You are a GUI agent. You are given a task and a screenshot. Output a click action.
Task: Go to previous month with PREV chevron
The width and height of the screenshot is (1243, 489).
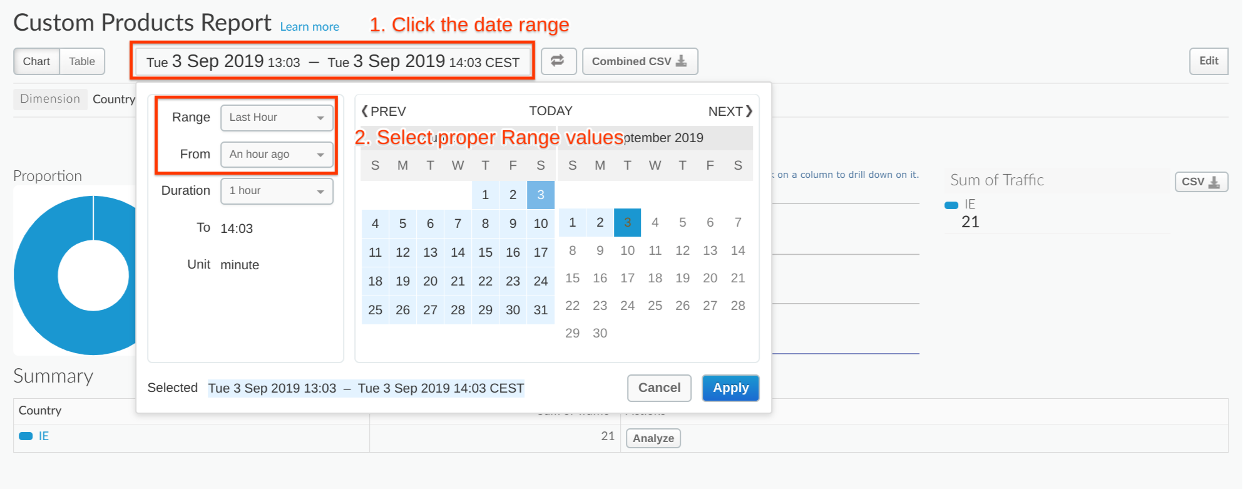click(x=384, y=111)
